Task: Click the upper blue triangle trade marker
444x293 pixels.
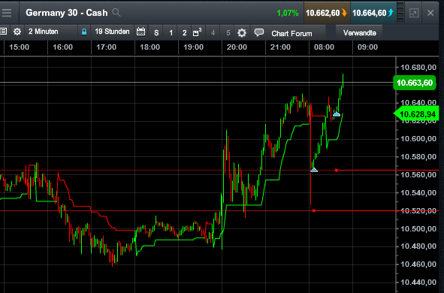Action: 336,114
